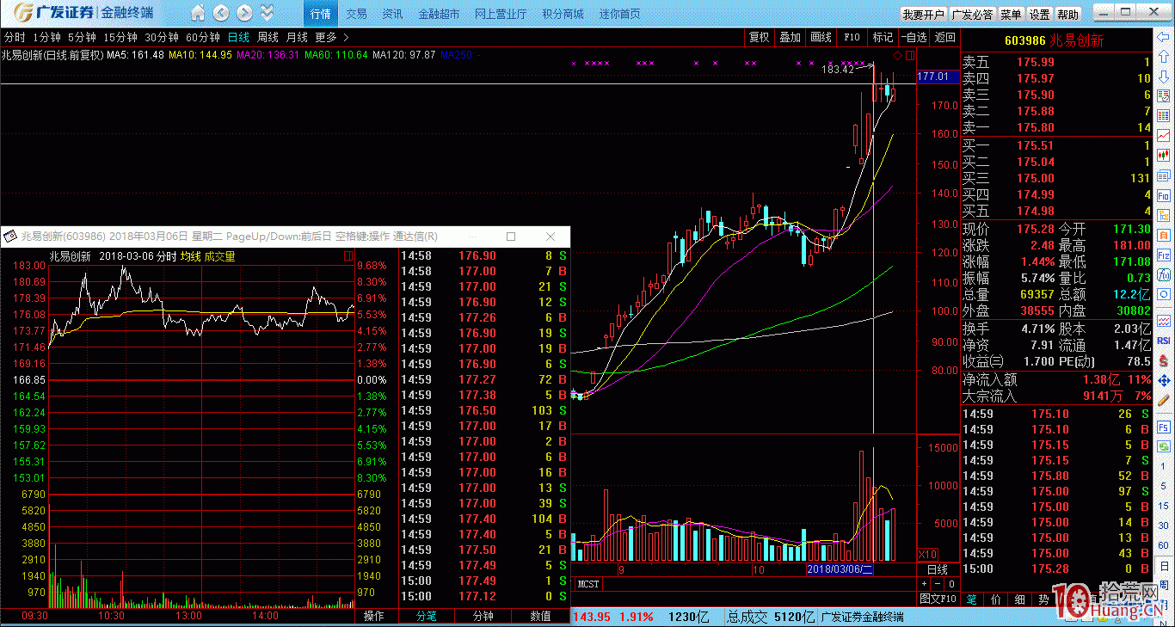This screenshot has height=627, width=1175.
Task: Expand 更多 period options
Action: 331,37
